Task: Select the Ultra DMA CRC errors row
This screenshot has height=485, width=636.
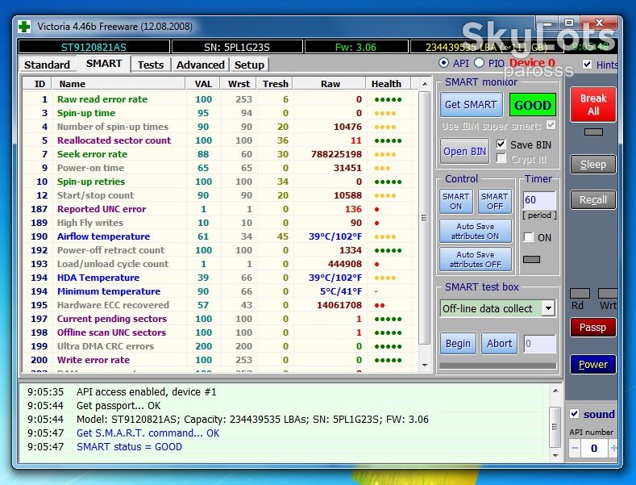Action: [x=220, y=346]
